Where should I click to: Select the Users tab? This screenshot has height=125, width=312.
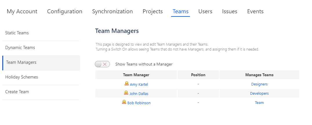(x=205, y=12)
